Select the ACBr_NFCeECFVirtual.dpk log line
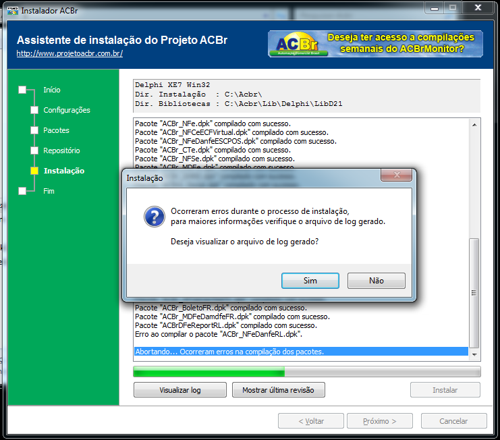 [x=231, y=132]
